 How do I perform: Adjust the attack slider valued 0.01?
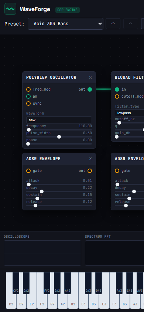[x=59, y=184]
